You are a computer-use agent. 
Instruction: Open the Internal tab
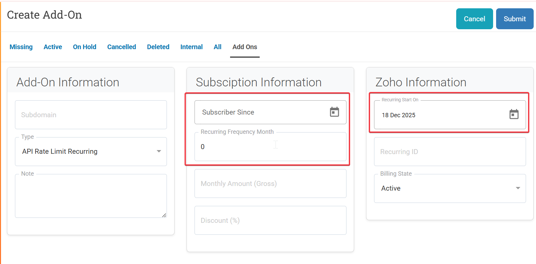[x=191, y=47]
